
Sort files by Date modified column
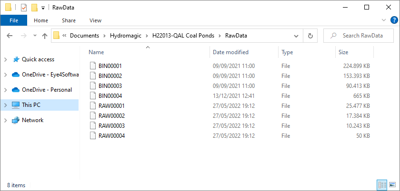tap(230, 52)
